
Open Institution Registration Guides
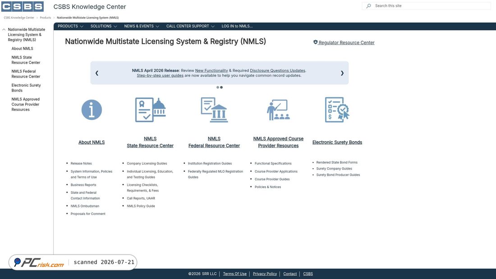(x=210, y=164)
